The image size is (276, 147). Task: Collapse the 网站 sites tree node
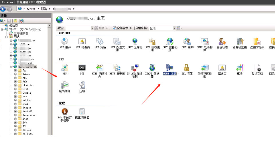point(7,37)
